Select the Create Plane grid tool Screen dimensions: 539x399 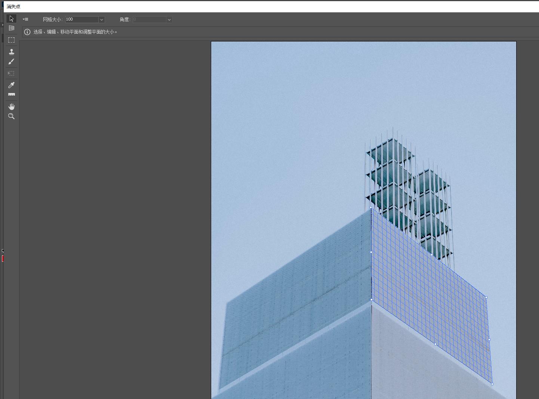coord(11,28)
